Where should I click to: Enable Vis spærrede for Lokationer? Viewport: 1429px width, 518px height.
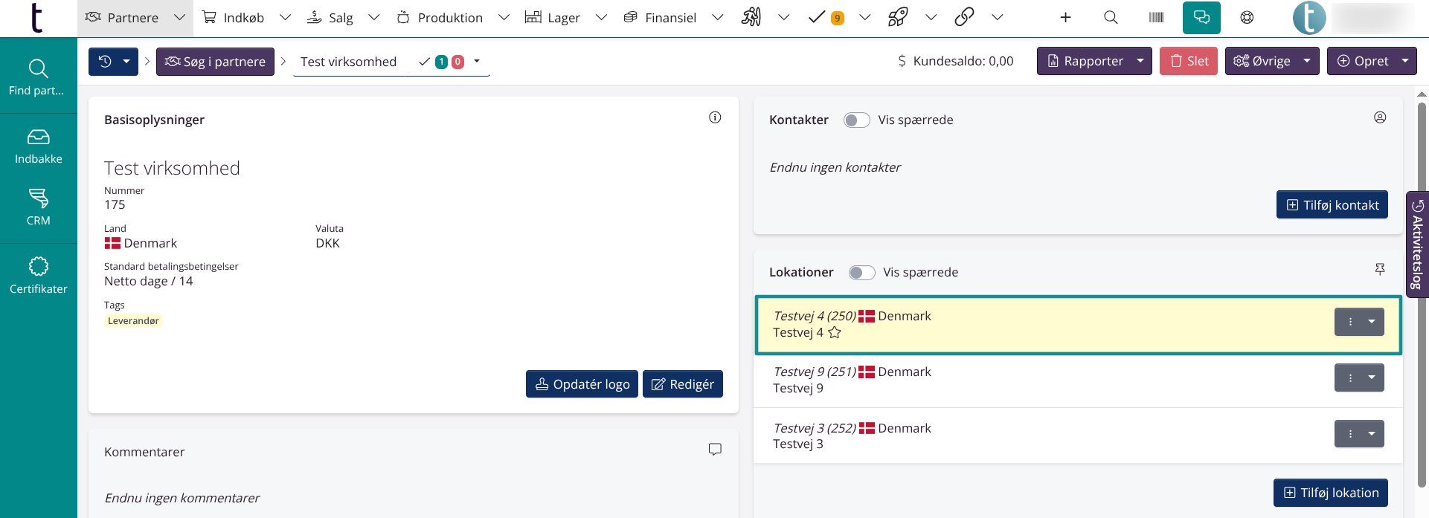[861, 273]
